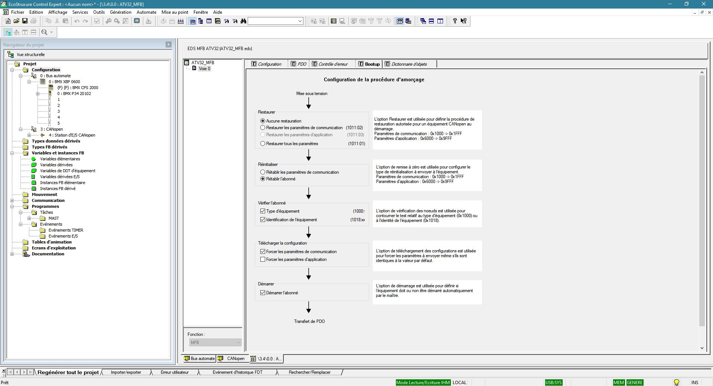Viewport: 713px width, 386px height.
Task: Click the zoom magnifier icon in navigator toolbar
Action: click(45, 32)
